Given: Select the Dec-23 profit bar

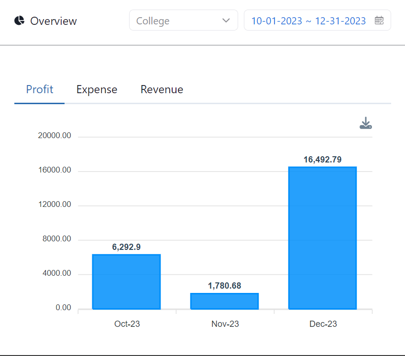Looking at the screenshot, I should click(x=322, y=237).
